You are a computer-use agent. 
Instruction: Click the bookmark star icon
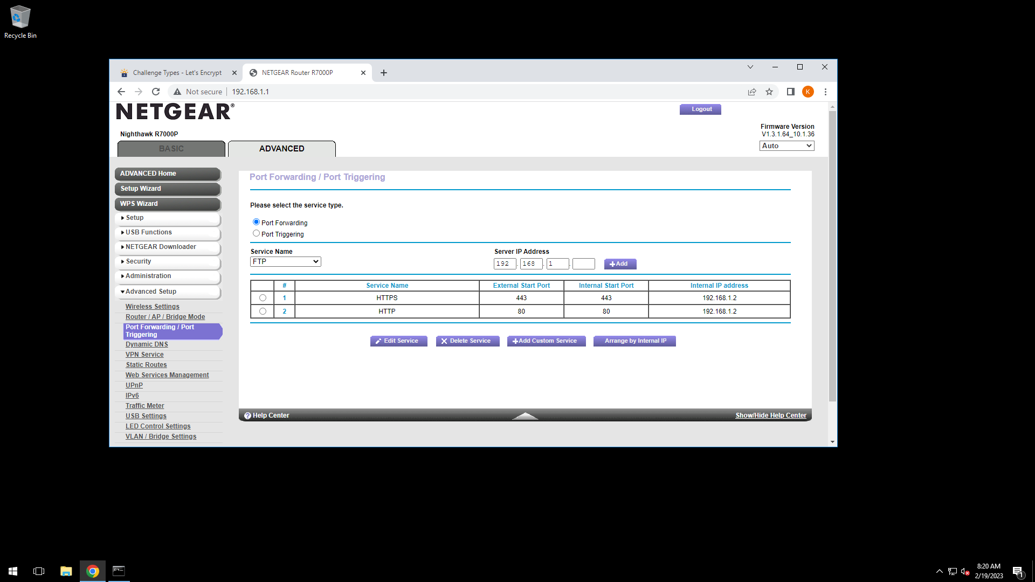click(x=769, y=92)
